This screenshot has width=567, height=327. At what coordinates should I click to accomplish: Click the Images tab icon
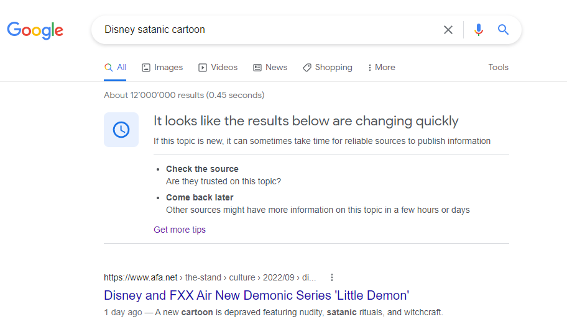145,68
